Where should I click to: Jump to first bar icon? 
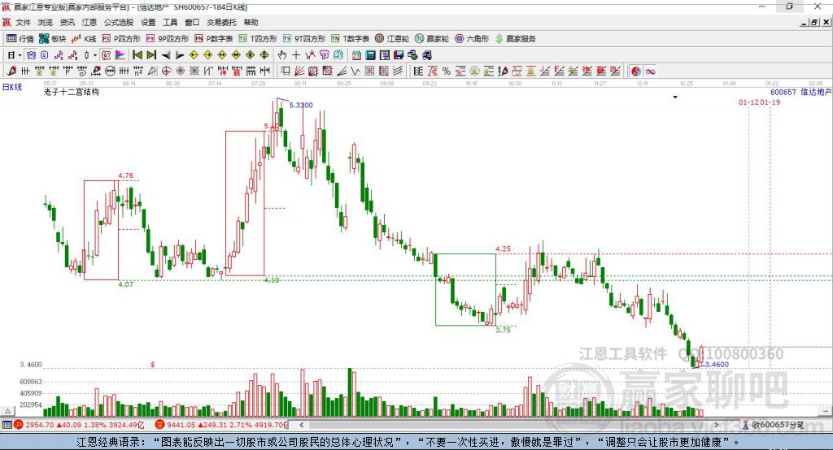pyautogui.click(x=137, y=55)
